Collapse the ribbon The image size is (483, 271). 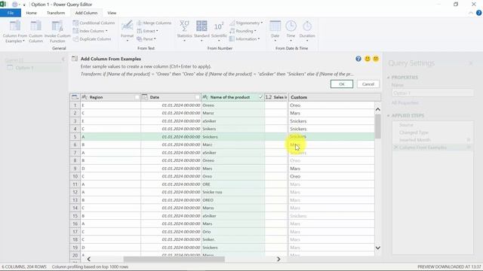tap(471, 13)
